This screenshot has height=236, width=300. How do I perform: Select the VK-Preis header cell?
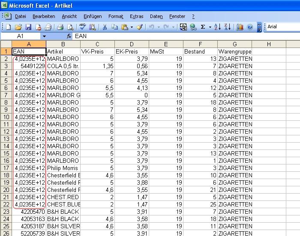pyautogui.click(x=97, y=51)
